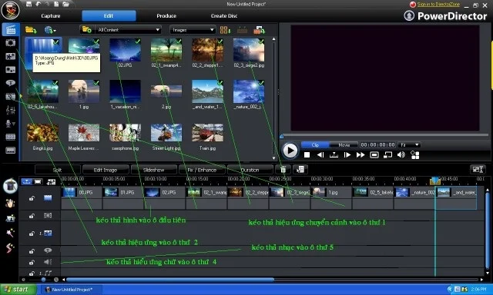Open the Magic Movie Wizard hat icon
Image resolution: width=493 pixels, height=295 pixels.
coord(10,186)
